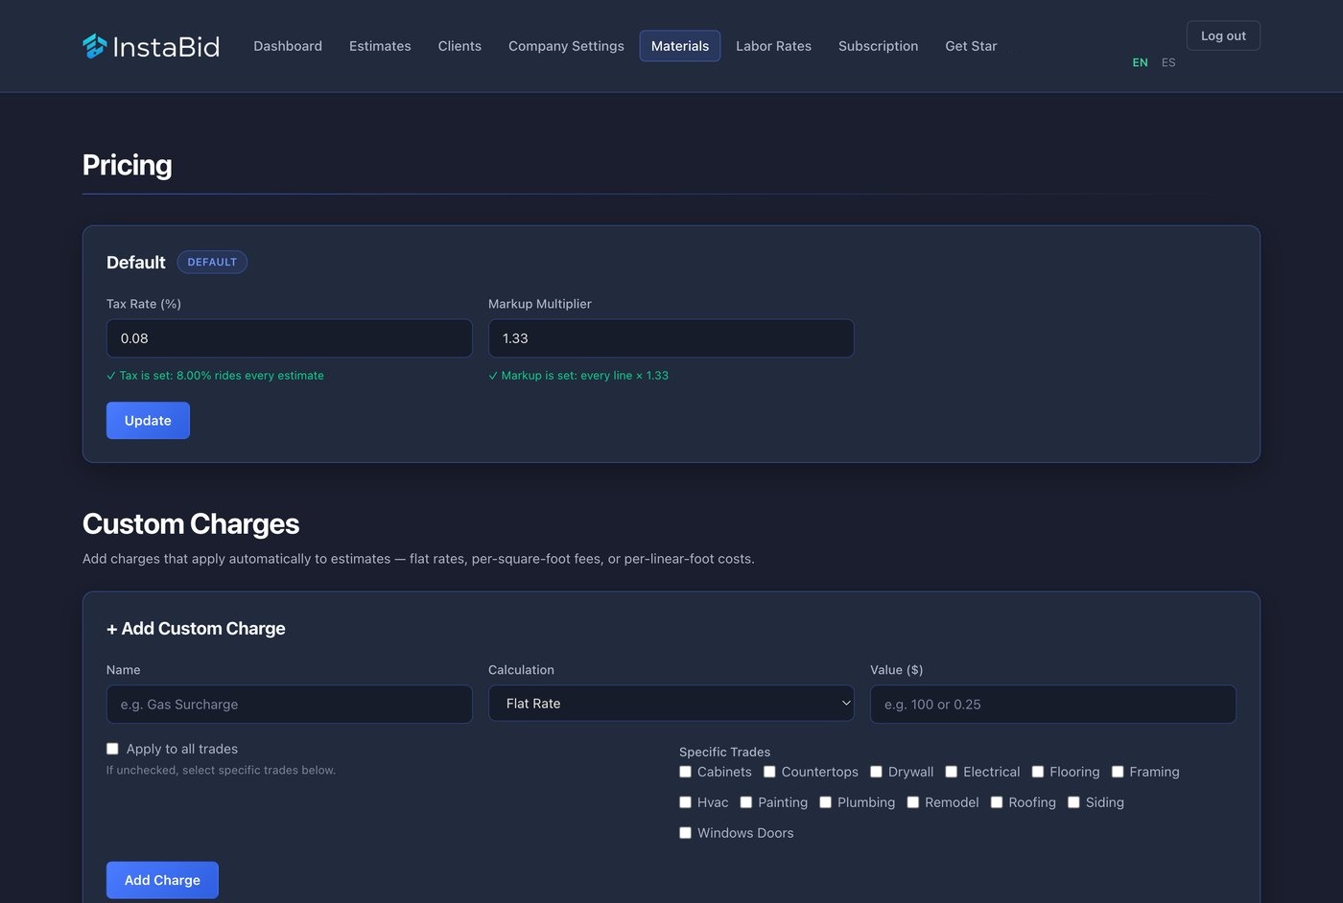Click the 'Tax is set: 8.00%' message
Screen dimensions: 1343x903
[215, 376]
